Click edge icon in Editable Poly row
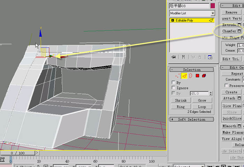Image resolution: width=244 pixels, height=167 pixels. point(211,20)
